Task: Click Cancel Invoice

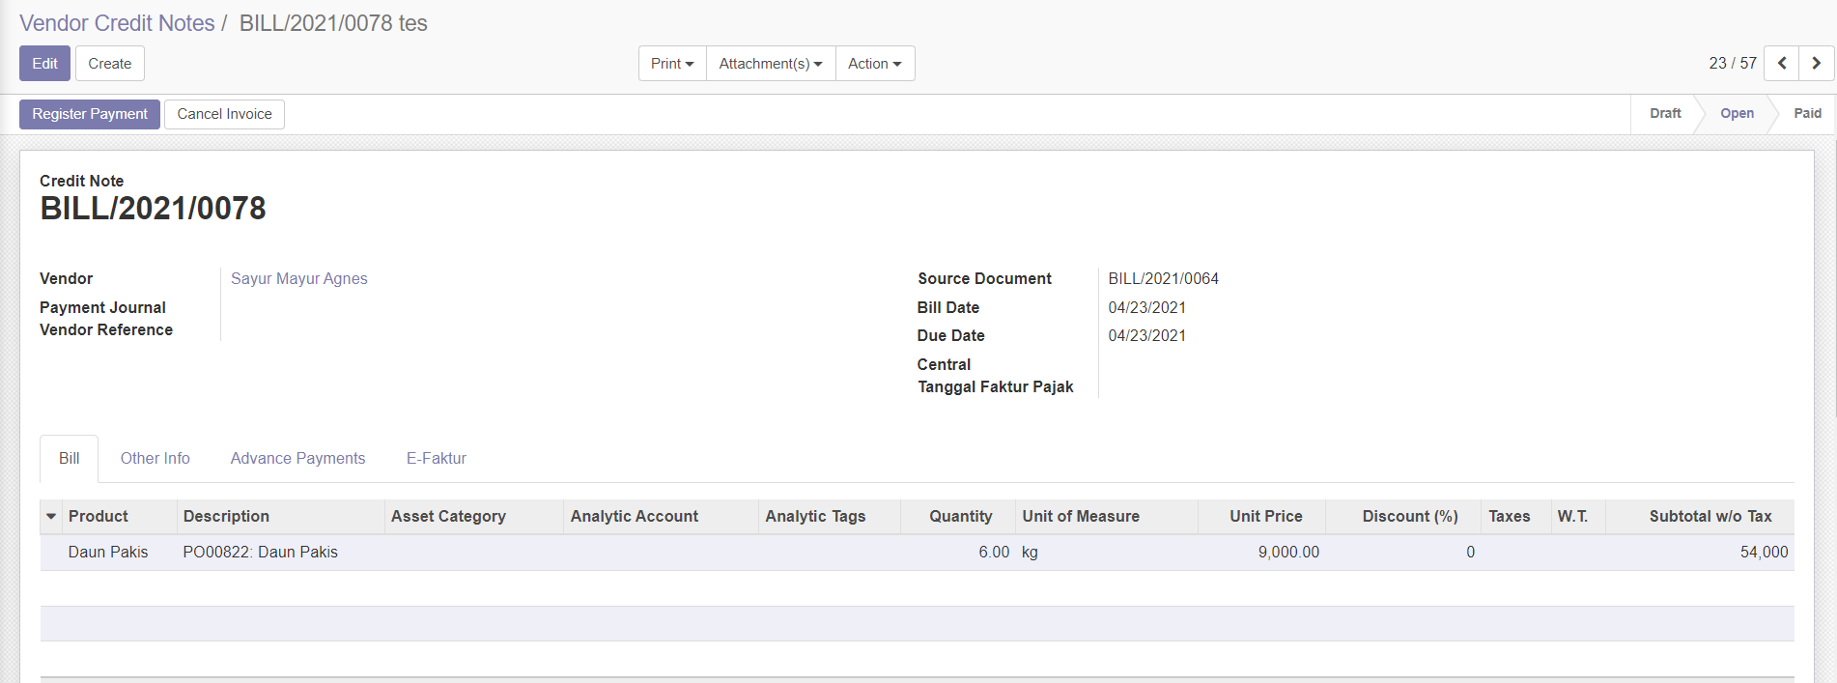Action: coord(224,114)
